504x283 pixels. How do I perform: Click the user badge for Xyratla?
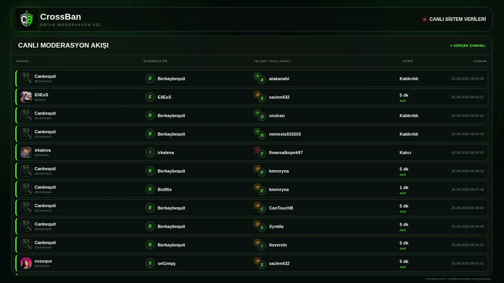262,228
